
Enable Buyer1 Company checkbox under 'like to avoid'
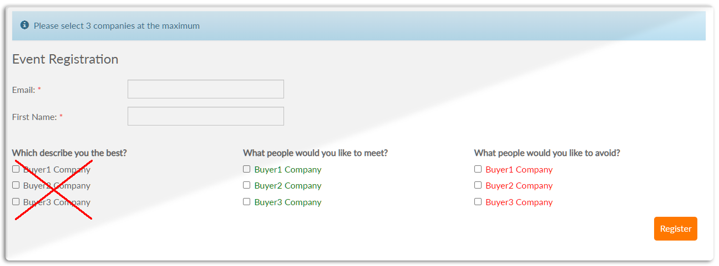[x=478, y=169]
